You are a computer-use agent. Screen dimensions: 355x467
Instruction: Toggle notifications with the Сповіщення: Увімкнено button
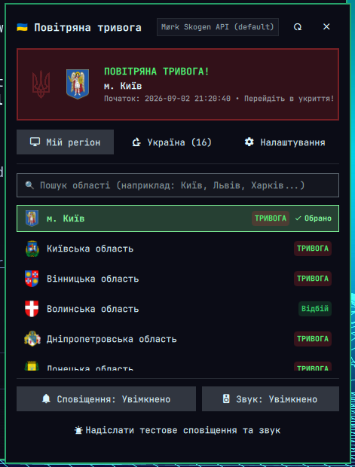click(x=106, y=398)
